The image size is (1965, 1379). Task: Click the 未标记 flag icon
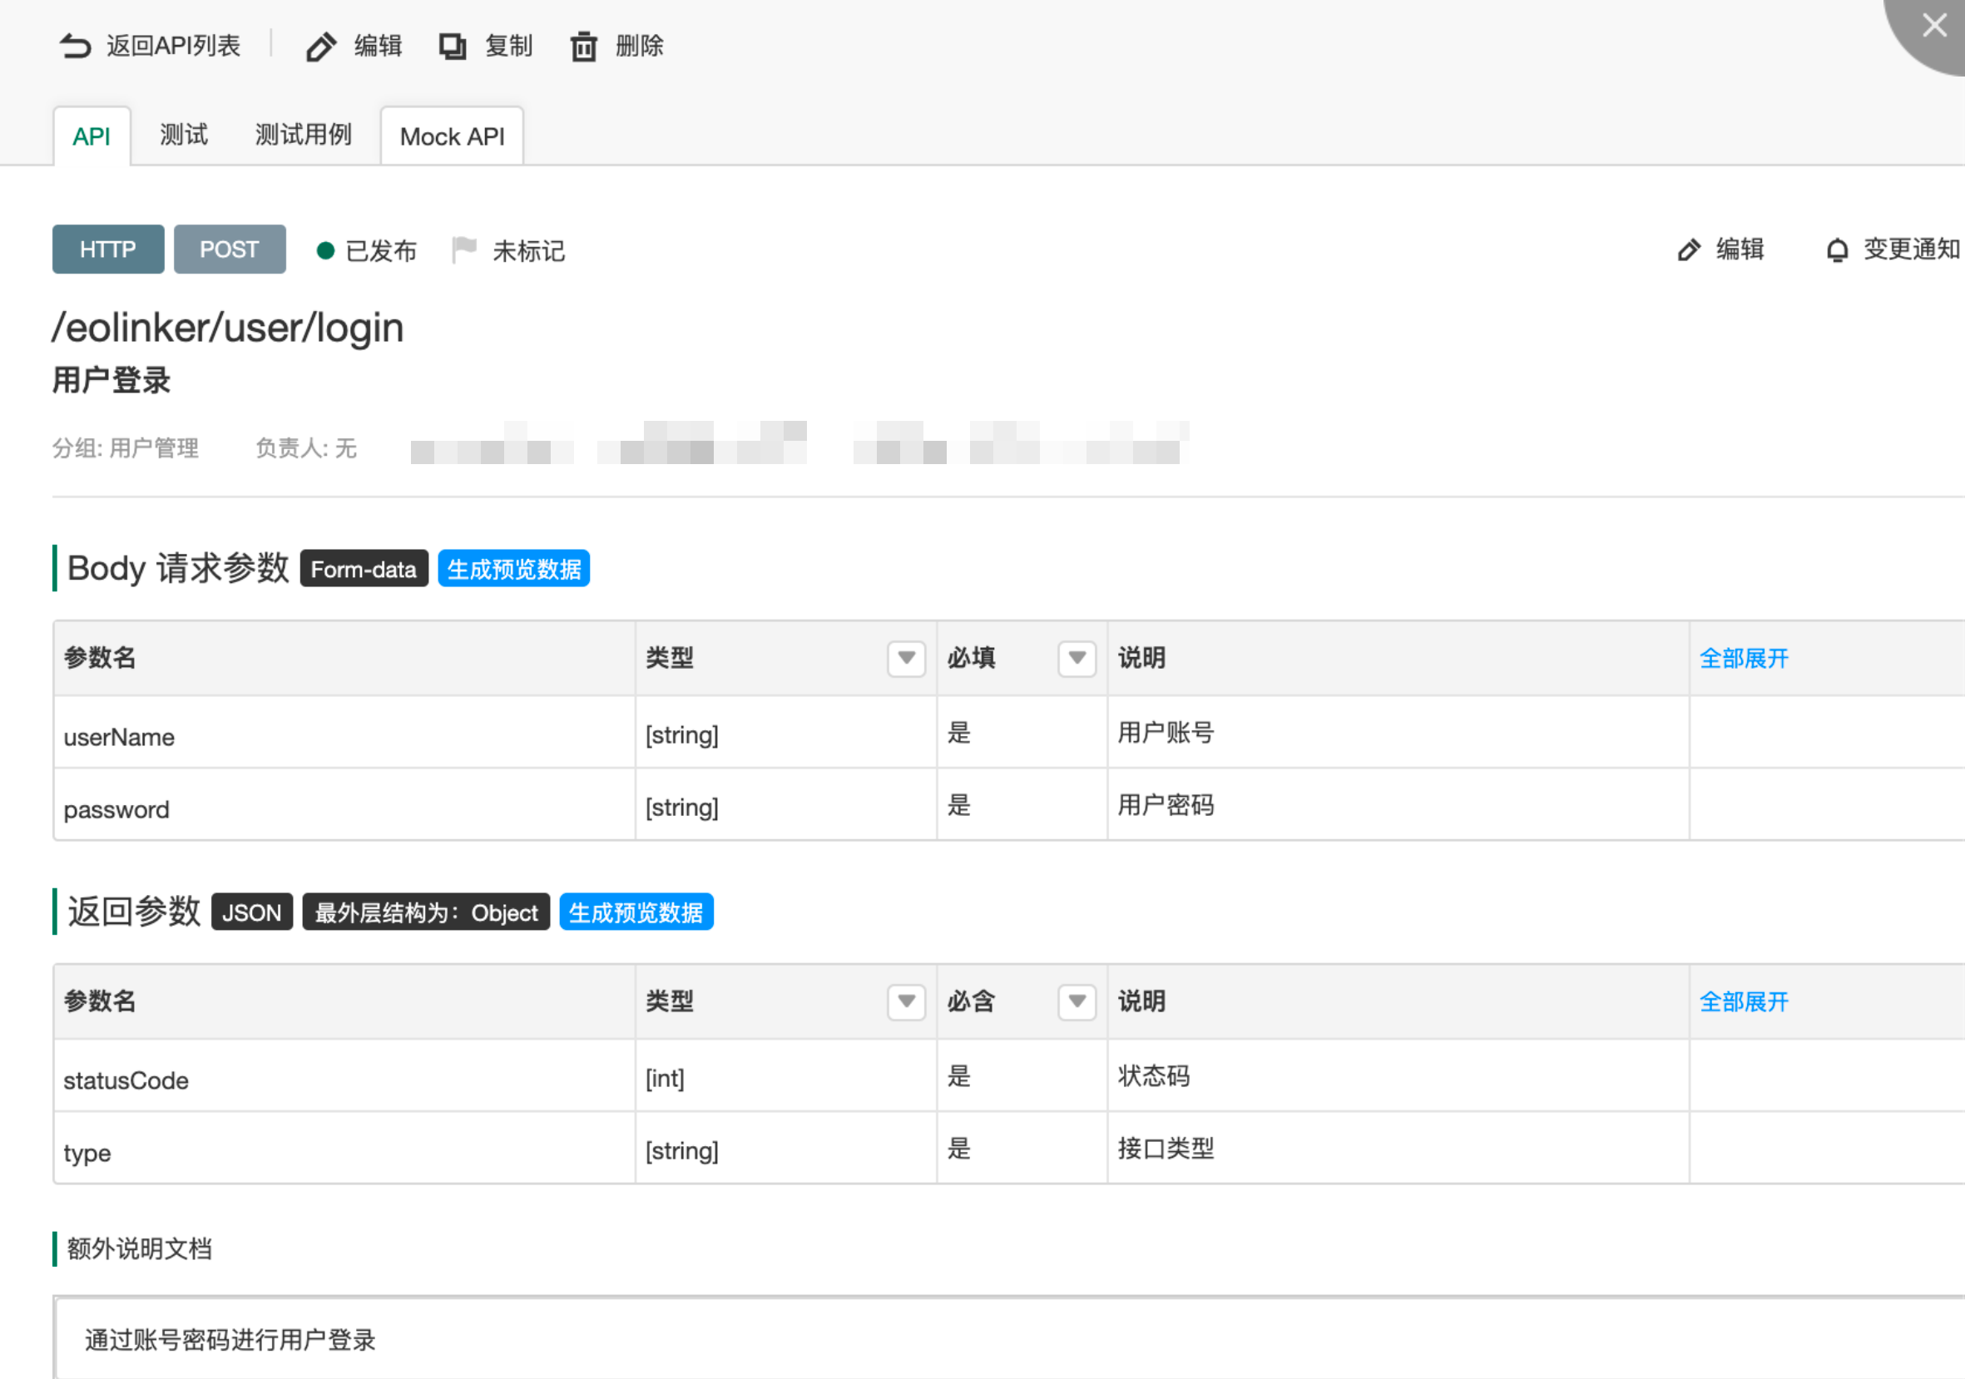463,249
